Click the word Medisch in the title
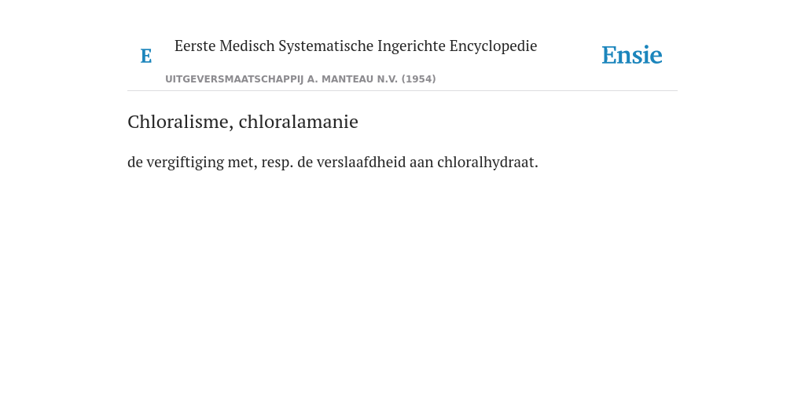This screenshot has height=402, width=805. [247, 46]
